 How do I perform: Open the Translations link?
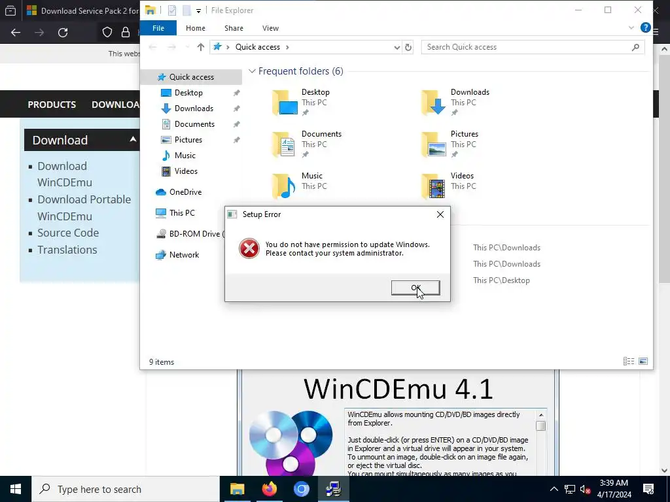(x=67, y=250)
